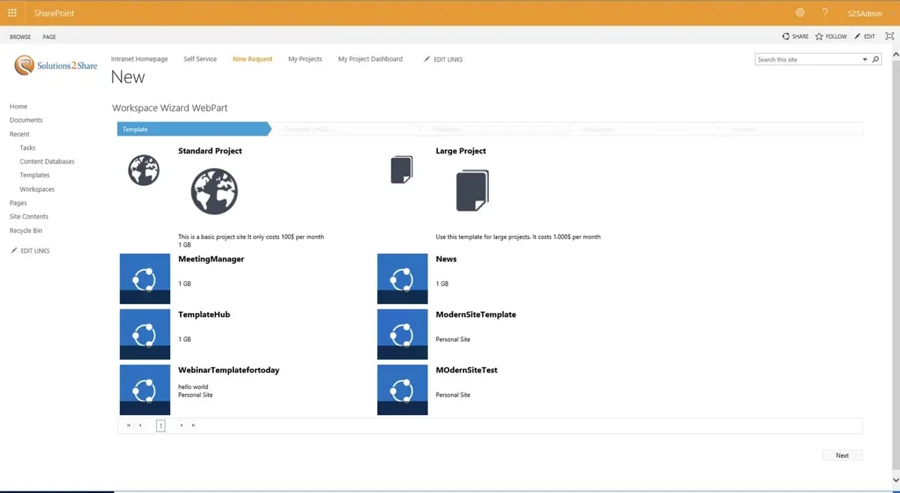Open Site Contents in left navigation

click(x=29, y=216)
